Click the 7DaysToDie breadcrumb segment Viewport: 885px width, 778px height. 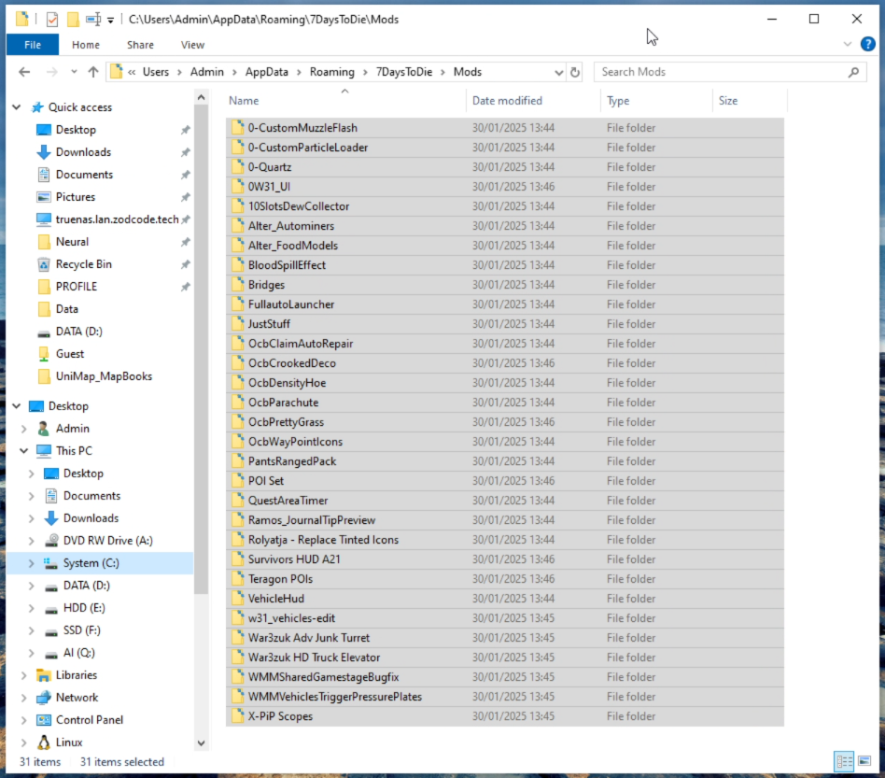point(404,72)
